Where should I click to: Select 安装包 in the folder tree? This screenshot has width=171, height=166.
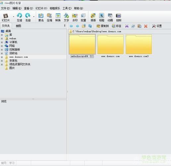coord(13,61)
